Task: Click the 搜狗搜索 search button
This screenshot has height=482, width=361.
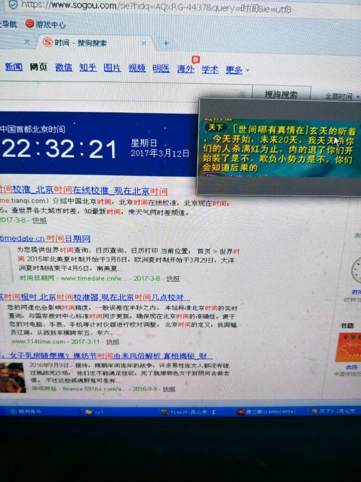Action: (281, 94)
